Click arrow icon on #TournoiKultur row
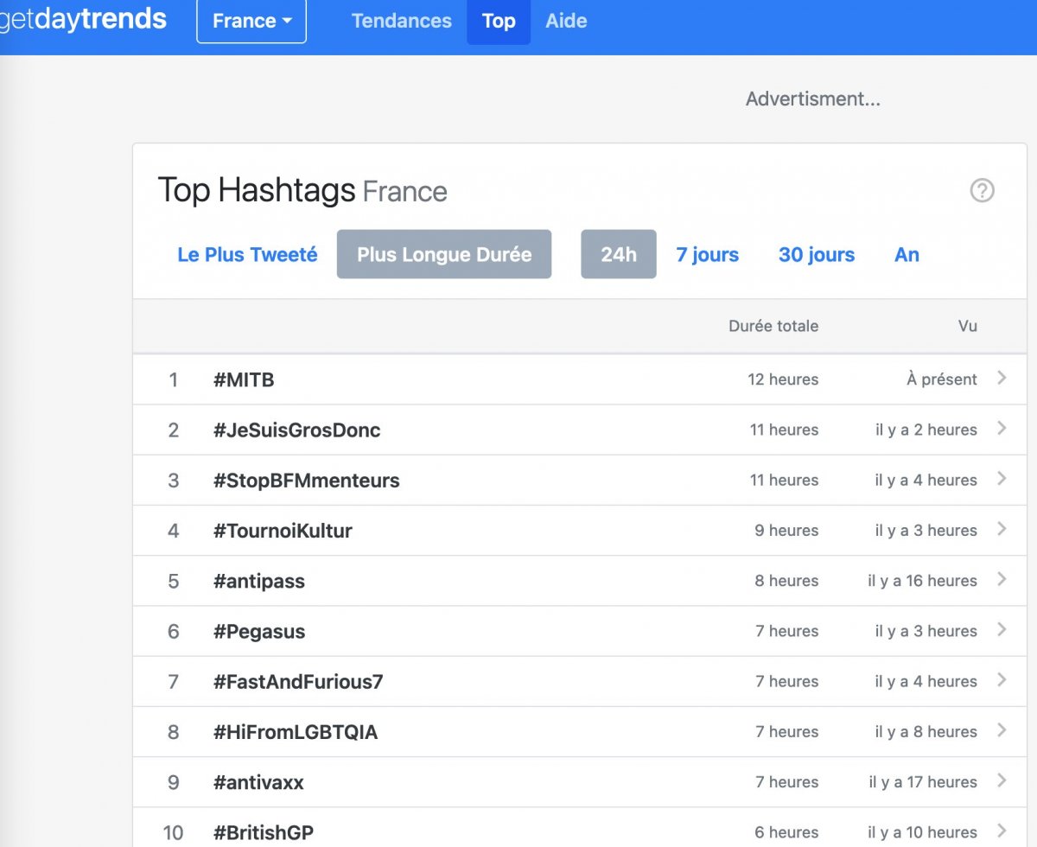The width and height of the screenshot is (1037, 847). [x=1002, y=528]
